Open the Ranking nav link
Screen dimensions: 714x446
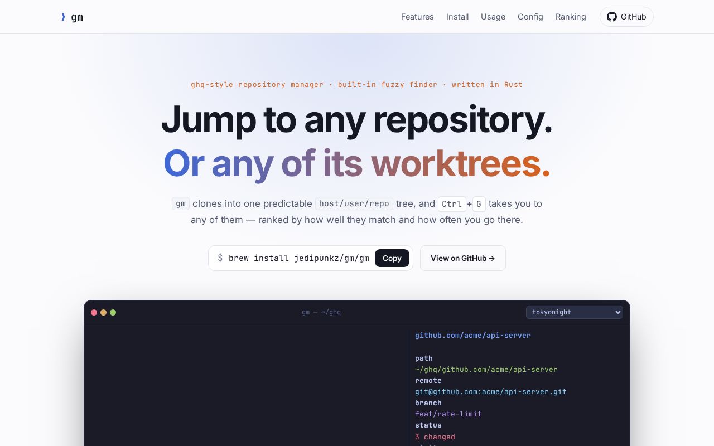(x=571, y=17)
